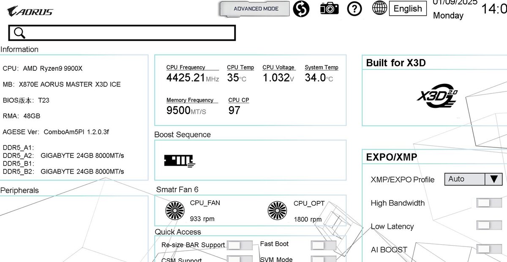The width and height of the screenshot is (507, 262).
Task: Click the DDR5_A1 empty slot row
Action: click(19, 147)
